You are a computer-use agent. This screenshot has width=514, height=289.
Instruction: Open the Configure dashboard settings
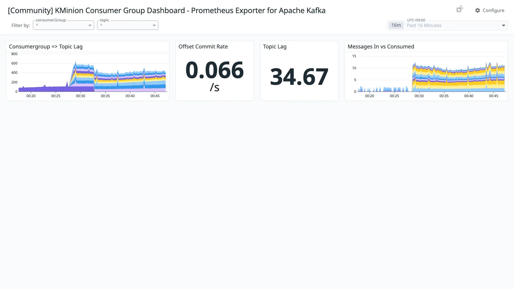[490, 10]
